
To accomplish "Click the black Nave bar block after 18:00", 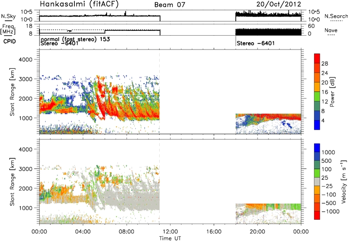I will point(268,32).
